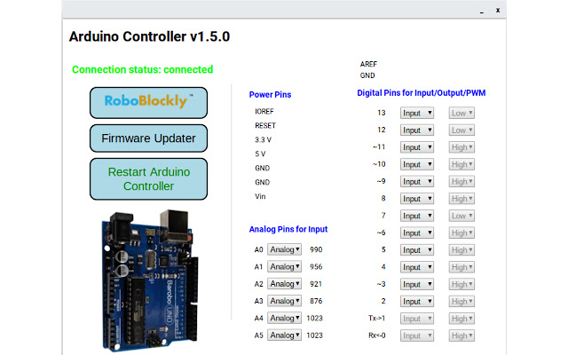Open pin 13 mode dropdown
568x355 pixels.
416,113
